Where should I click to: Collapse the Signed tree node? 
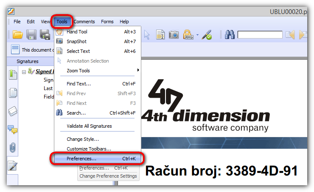pyautogui.click(x=24, y=72)
